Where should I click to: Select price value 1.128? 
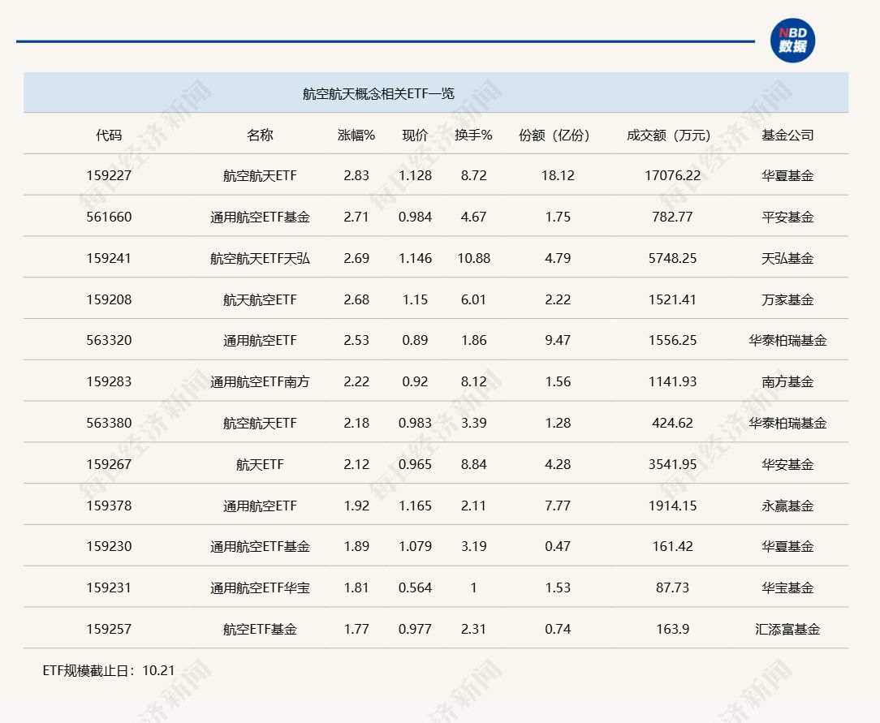(x=416, y=175)
